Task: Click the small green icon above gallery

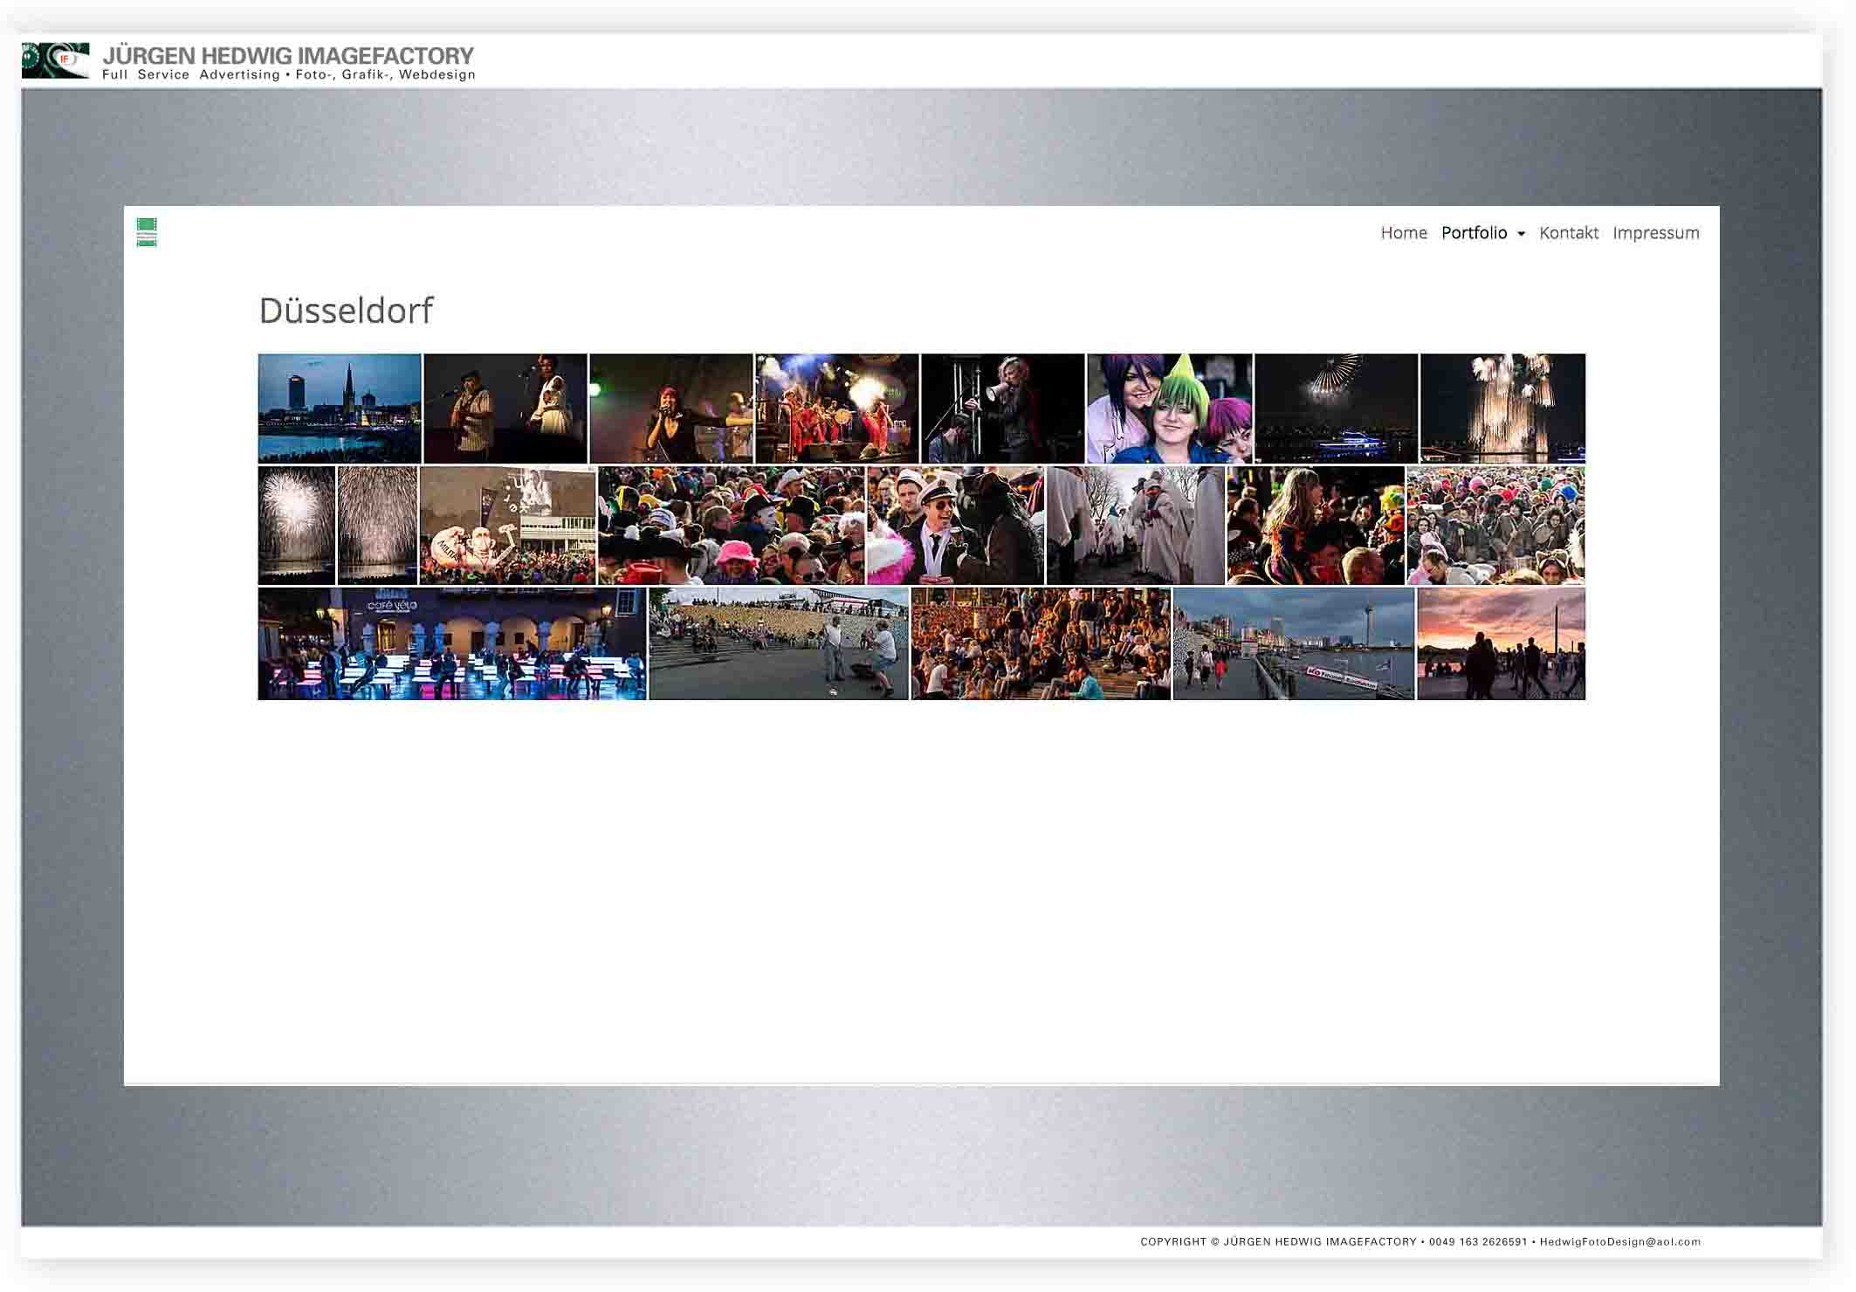Action: tap(147, 232)
